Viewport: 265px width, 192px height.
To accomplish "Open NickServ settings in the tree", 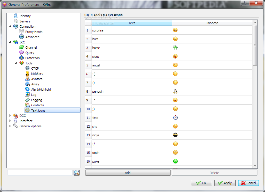I will coord(37,74).
